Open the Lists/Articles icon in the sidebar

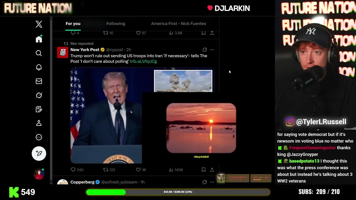pyautogui.click(x=39, y=109)
